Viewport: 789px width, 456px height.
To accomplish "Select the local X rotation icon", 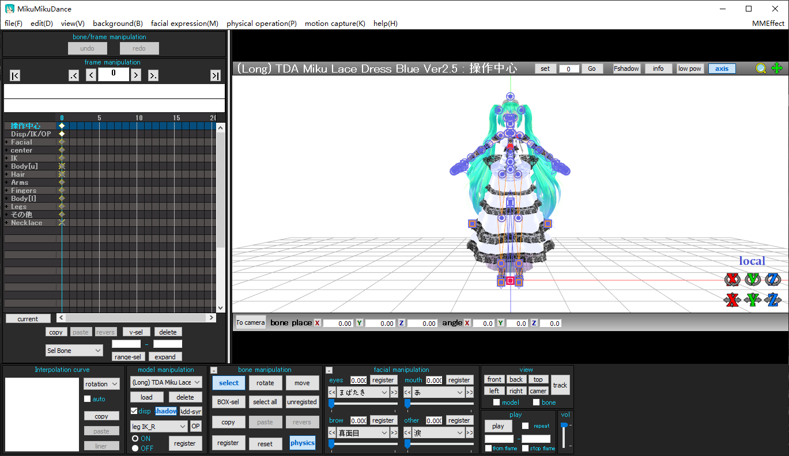I will [733, 279].
